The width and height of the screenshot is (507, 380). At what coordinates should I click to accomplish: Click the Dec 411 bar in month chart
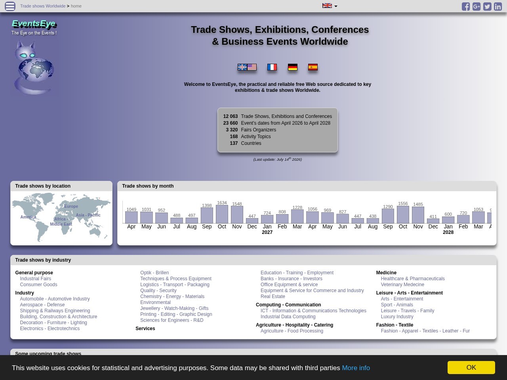click(433, 221)
